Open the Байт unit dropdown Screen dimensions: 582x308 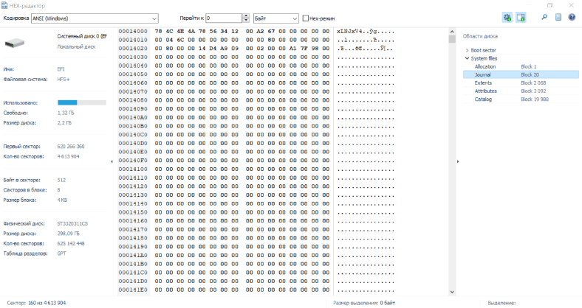point(275,18)
